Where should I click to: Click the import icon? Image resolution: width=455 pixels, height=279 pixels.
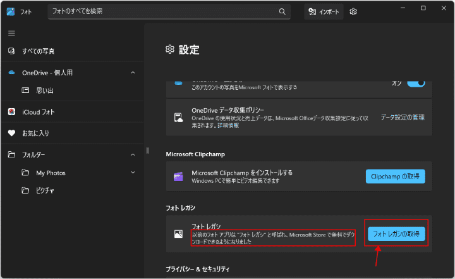312,11
